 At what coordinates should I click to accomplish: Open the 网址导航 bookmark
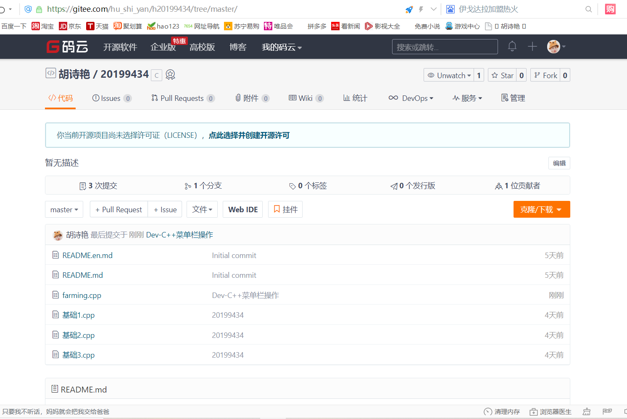coord(202,26)
